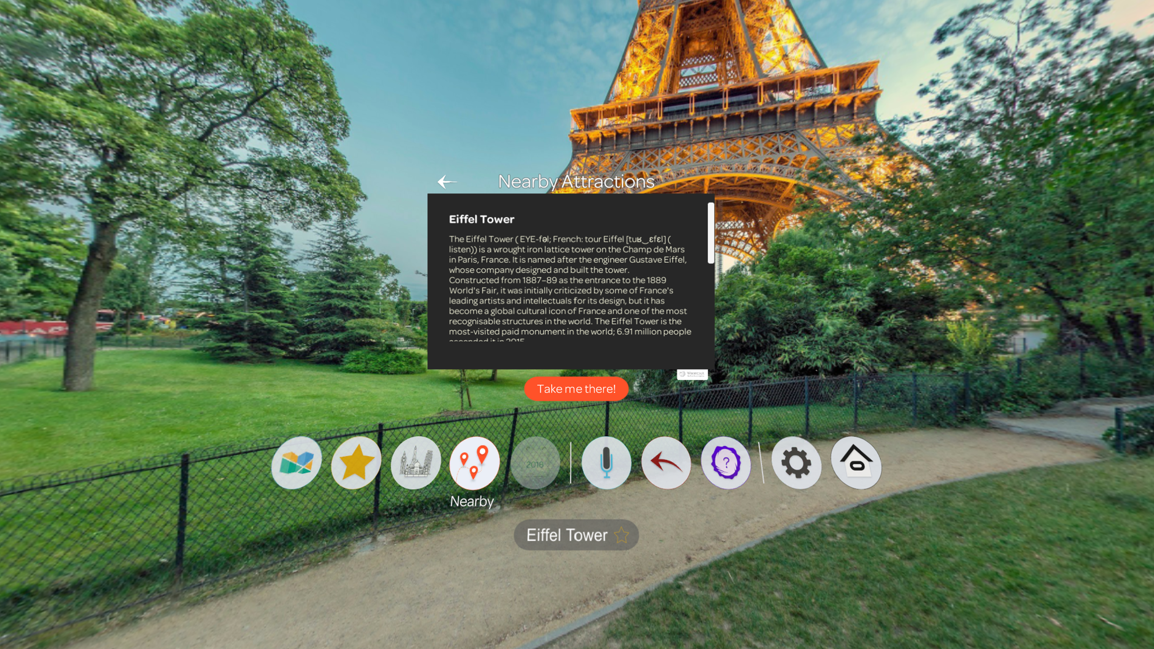The height and width of the screenshot is (649, 1154).
Task: Click the Nearby Attractions menu heading
Action: pos(577,182)
